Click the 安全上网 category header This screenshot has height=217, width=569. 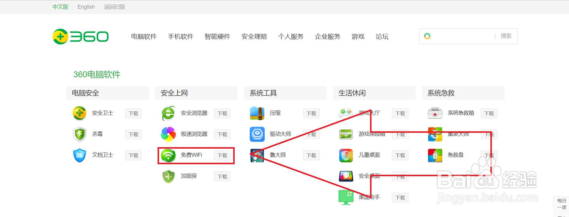[196, 93]
